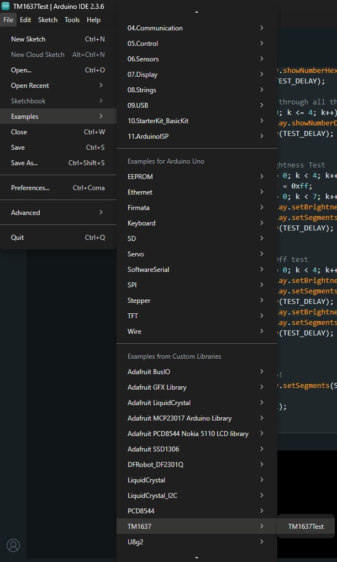Screen dimensions: 337x562
Task: Open the Sketch menu in menu bar
Action: pos(48,20)
